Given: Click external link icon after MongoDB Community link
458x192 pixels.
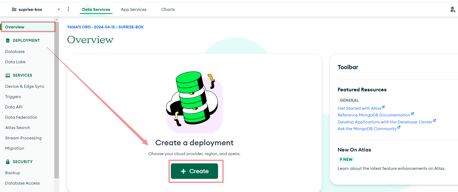Looking at the screenshot, I should point(399,127).
